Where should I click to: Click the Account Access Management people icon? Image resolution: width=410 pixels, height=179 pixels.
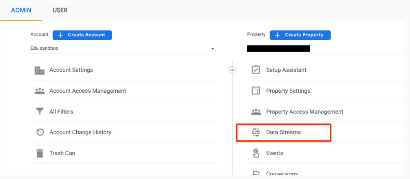[x=39, y=91]
